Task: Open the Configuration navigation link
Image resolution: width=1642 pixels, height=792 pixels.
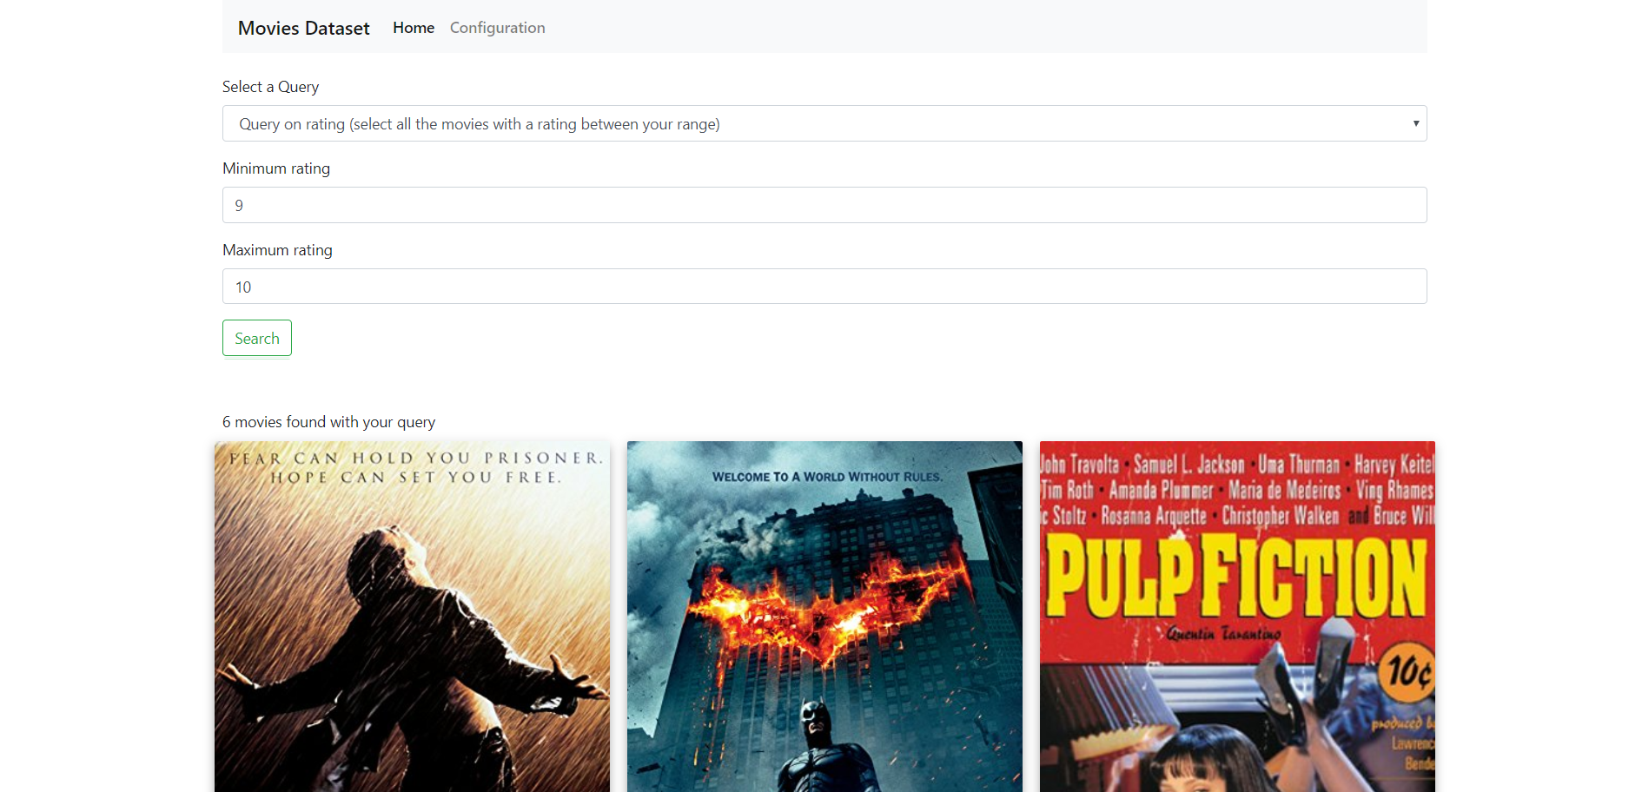Action: (498, 28)
